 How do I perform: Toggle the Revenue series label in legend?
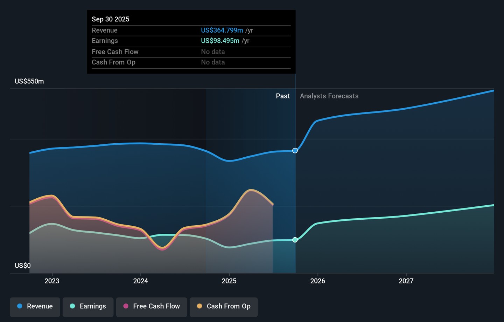coord(40,306)
